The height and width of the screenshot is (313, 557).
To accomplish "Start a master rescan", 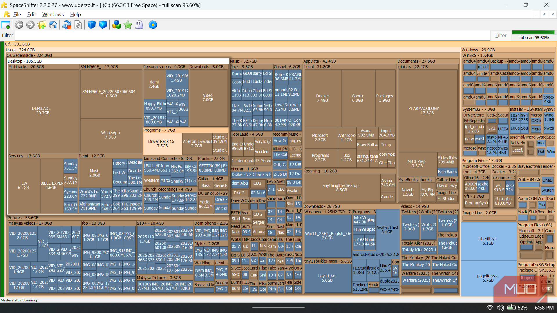I will coord(67,25).
